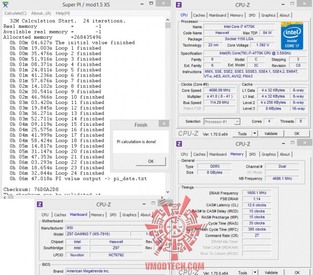Click the Super PI app icon in title bar
The image size is (313, 275).
coord(5,4)
